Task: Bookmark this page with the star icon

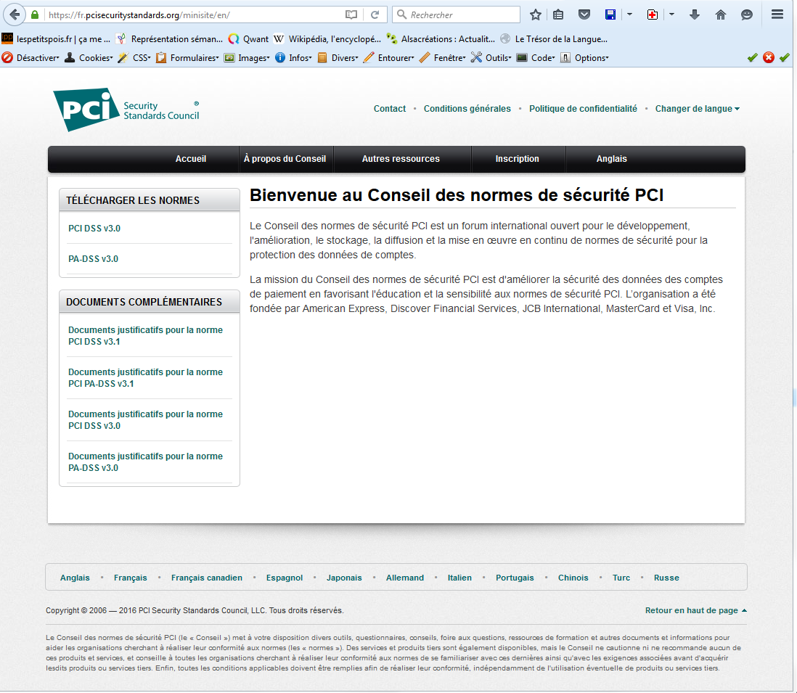Action: point(535,15)
